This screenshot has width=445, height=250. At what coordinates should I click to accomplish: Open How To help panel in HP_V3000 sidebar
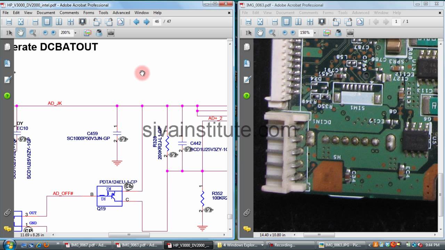(7, 96)
